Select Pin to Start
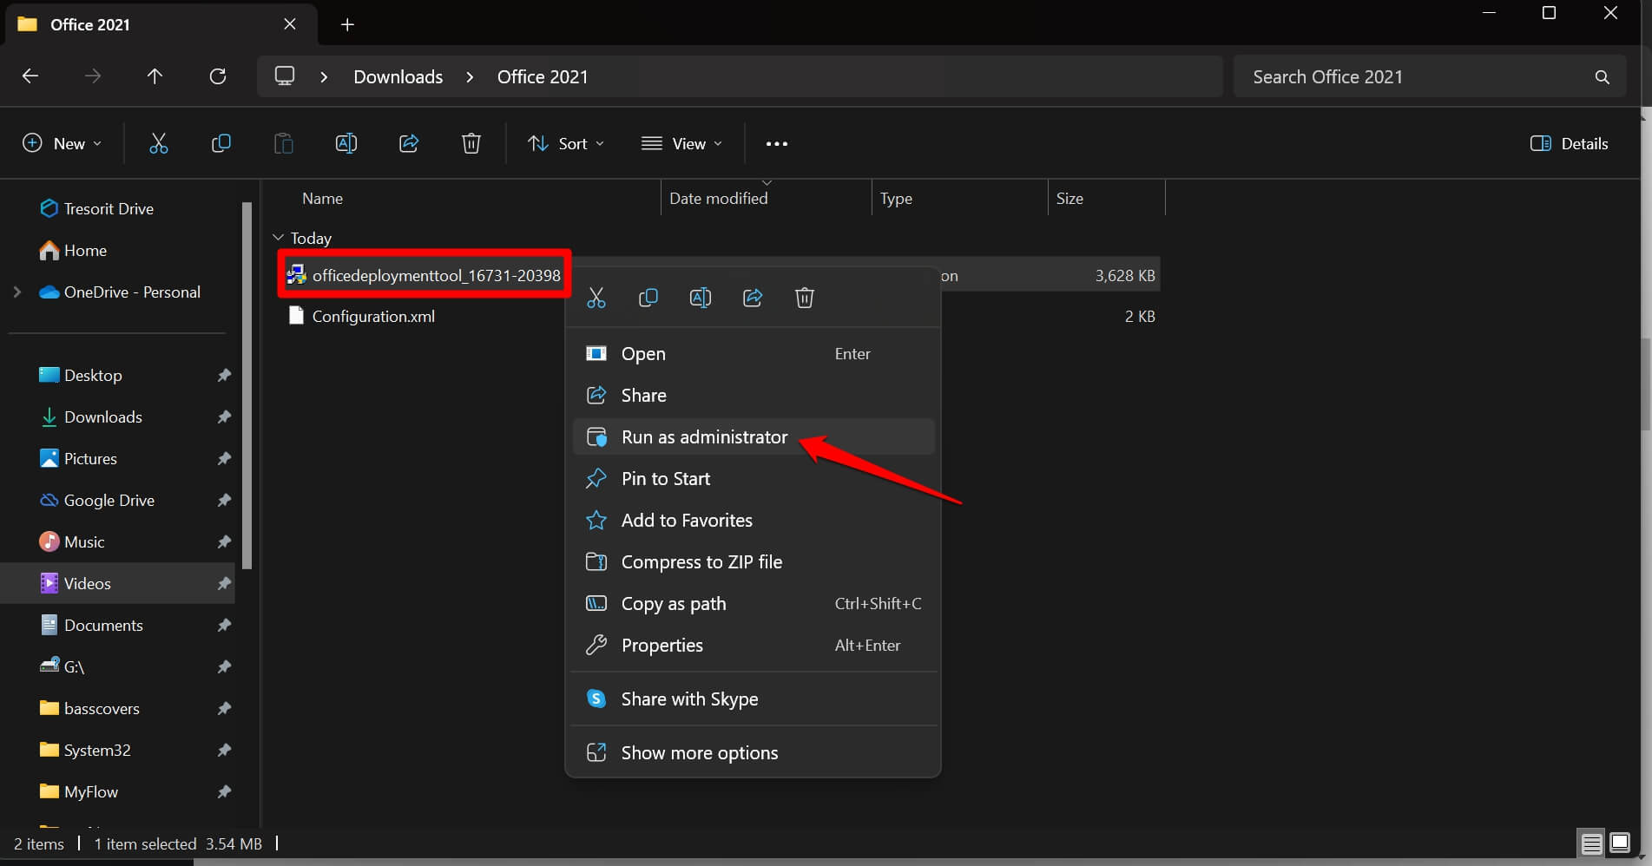 click(754, 478)
